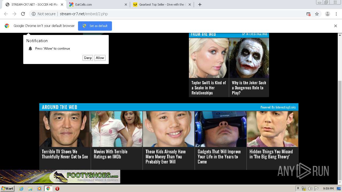342x192 pixels.
Task: Deny the notification request
Action: tap(88, 58)
